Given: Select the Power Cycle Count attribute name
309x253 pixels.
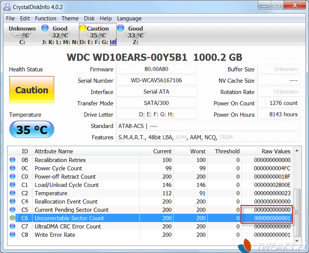Looking at the screenshot, I should click(58, 168).
